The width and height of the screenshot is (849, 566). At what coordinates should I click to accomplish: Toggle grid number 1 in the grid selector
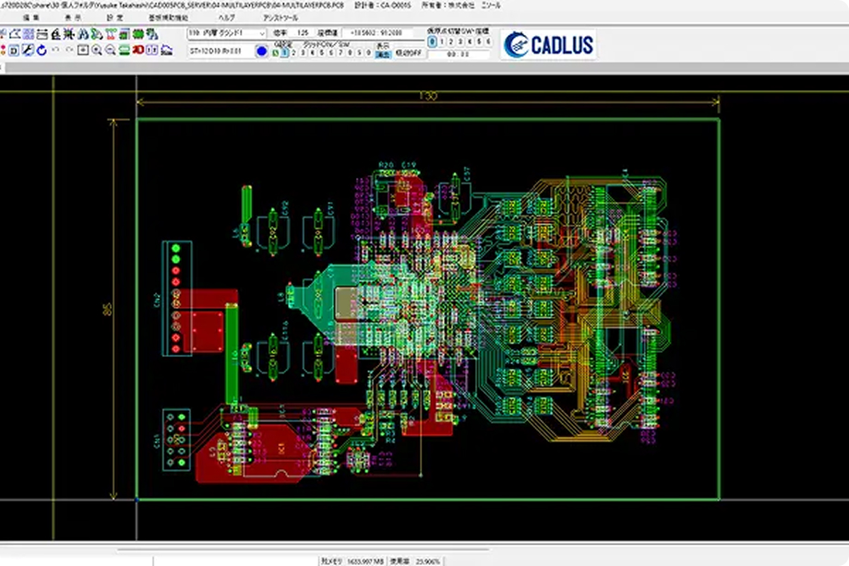click(282, 53)
